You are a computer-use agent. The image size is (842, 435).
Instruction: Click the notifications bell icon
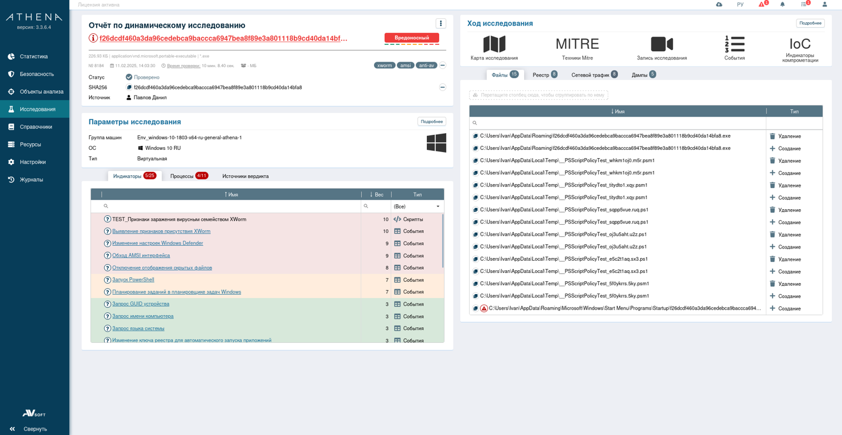pyautogui.click(x=783, y=4)
